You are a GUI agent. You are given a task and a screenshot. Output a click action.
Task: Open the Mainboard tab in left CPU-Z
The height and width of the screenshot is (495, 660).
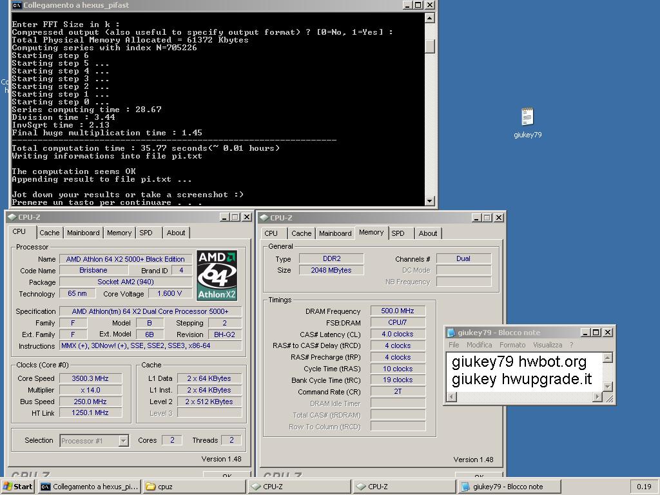coord(83,233)
